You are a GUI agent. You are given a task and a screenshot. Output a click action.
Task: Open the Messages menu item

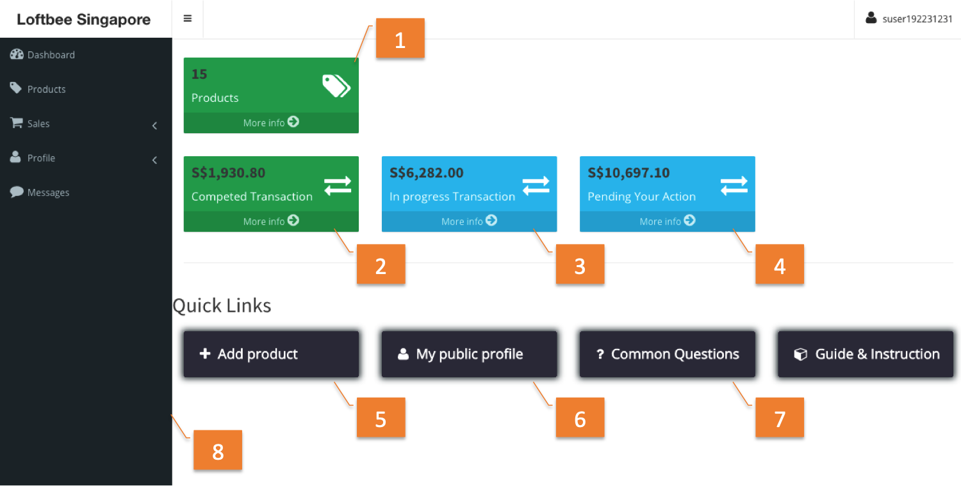48,193
